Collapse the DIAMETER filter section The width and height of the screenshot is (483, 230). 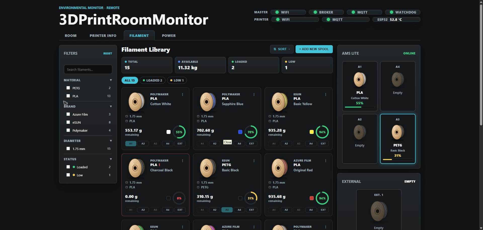tap(111, 141)
